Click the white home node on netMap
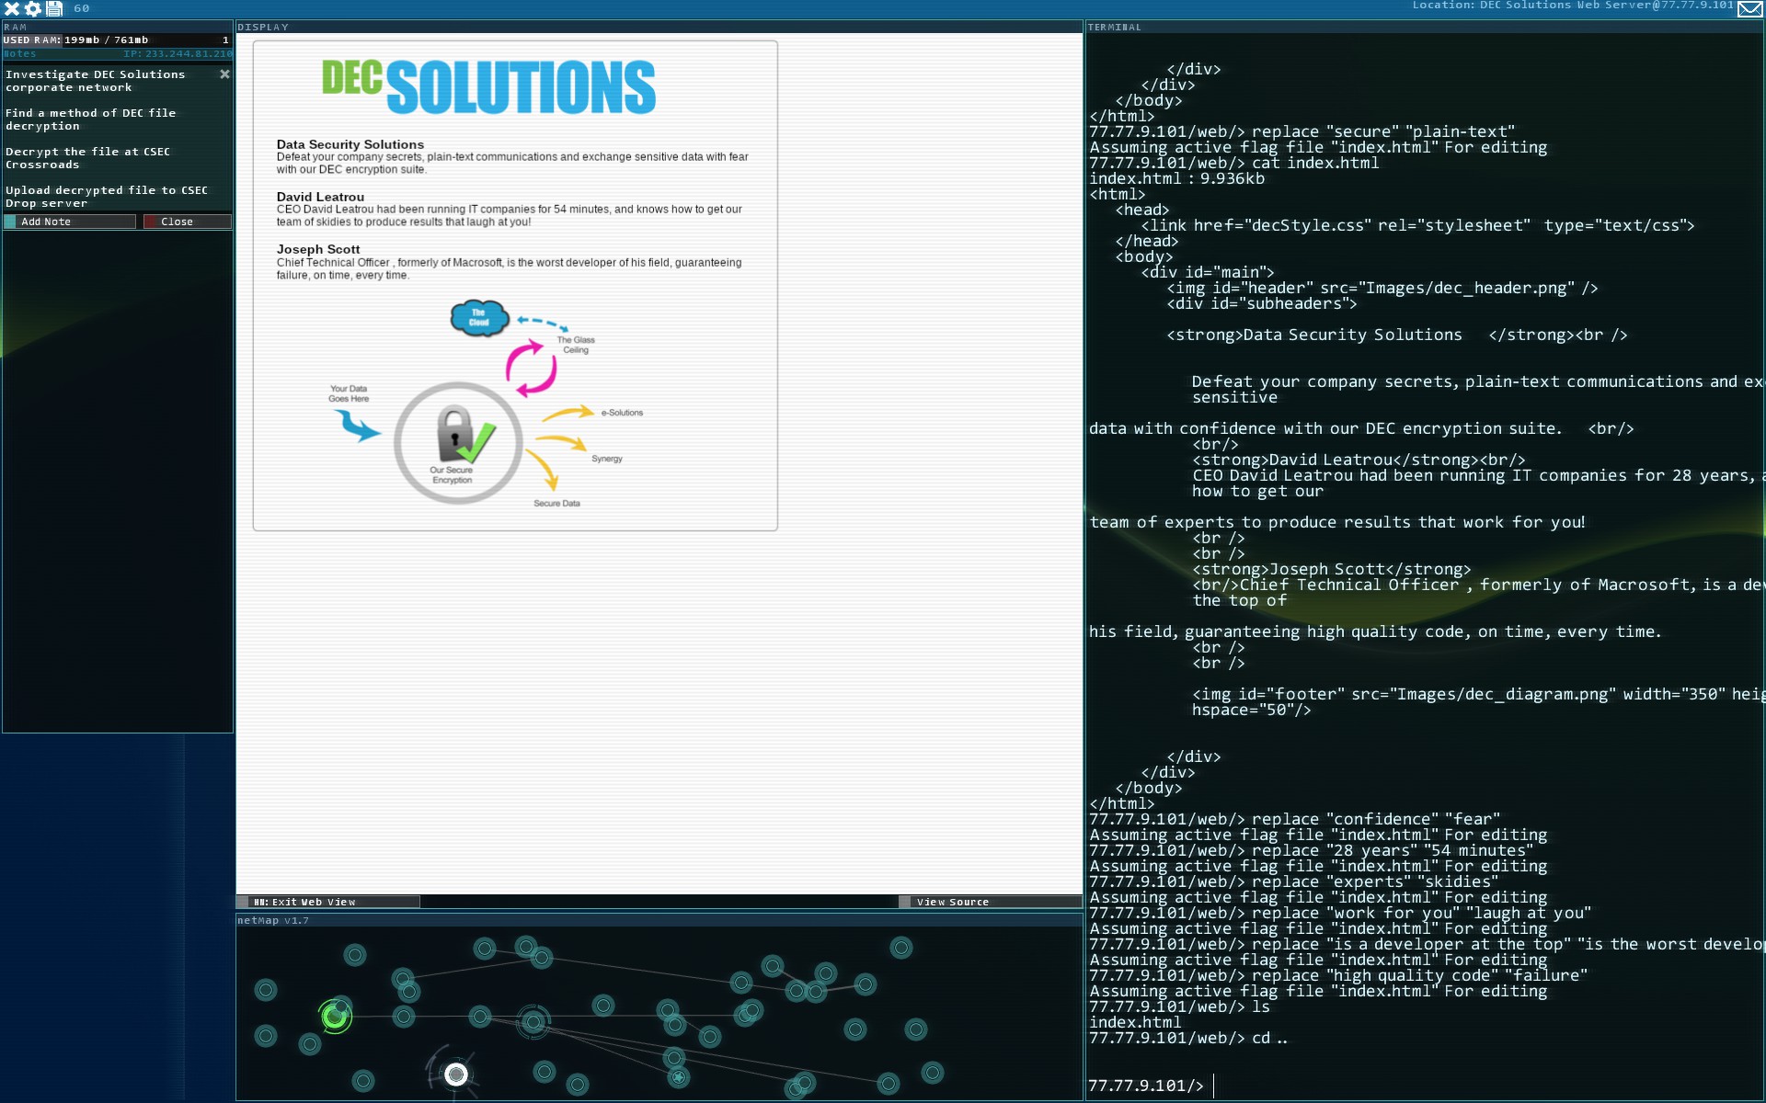The height and width of the screenshot is (1103, 1766). click(456, 1075)
